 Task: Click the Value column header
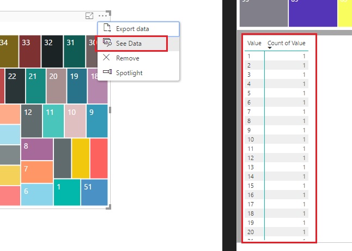coord(254,43)
